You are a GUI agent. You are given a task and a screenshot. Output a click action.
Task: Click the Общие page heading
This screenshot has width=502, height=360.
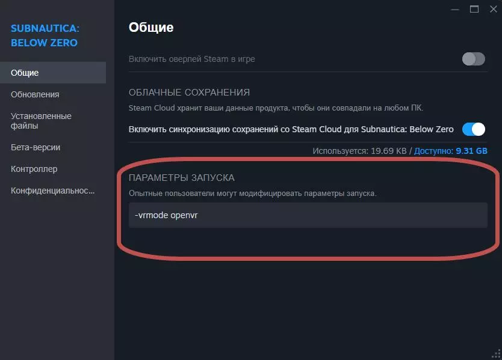click(151, 28)
